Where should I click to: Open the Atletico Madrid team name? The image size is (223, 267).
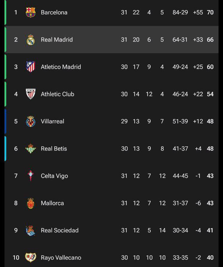tap(61, 67)
